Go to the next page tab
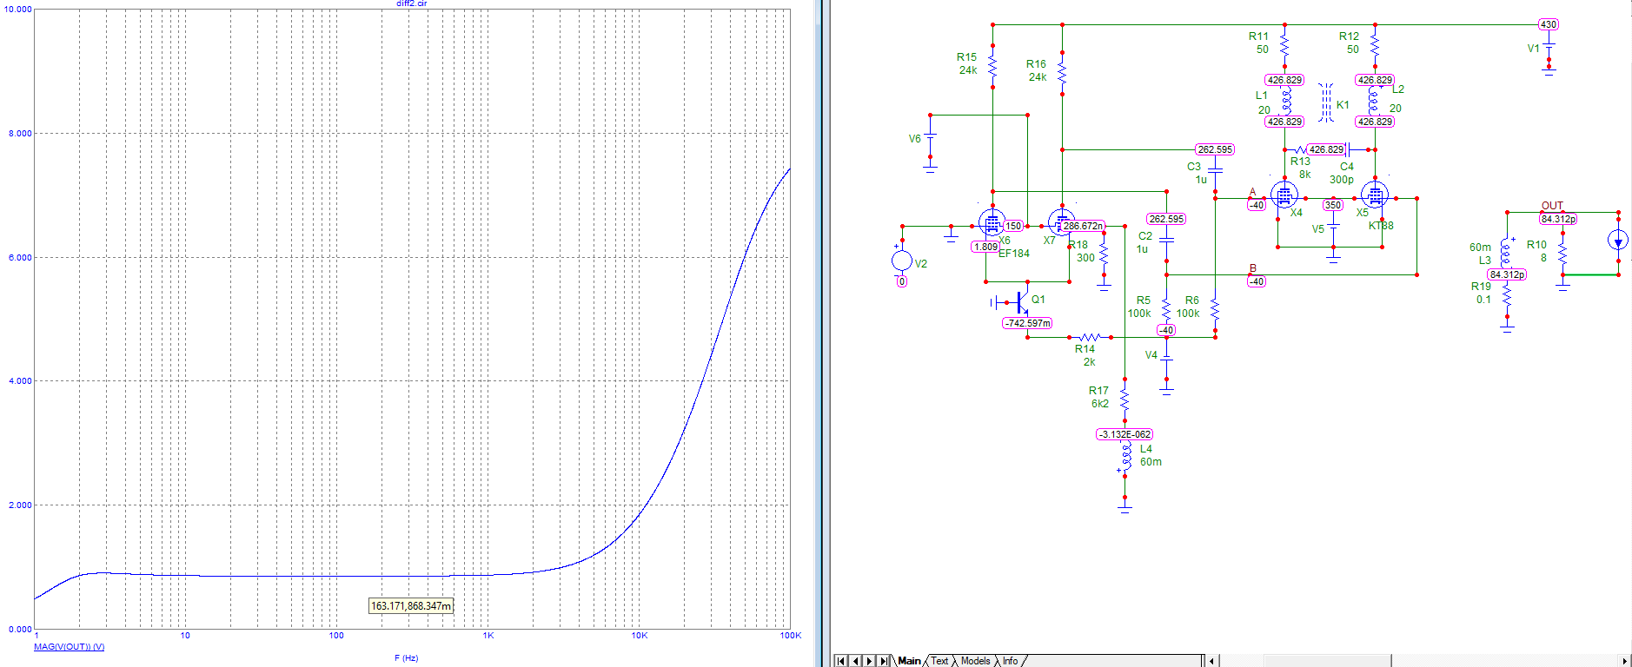The height and width of the screenshot is (667, 1632). point(869,661)
